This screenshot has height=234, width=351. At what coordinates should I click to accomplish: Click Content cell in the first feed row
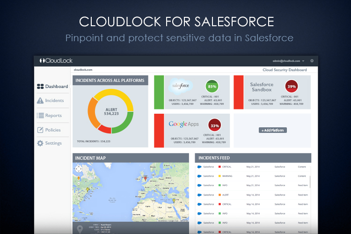302,167
